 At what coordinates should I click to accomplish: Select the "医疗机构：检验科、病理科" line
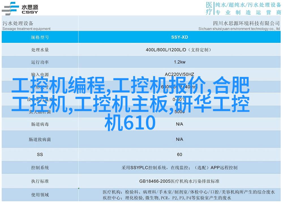point(188,192)
